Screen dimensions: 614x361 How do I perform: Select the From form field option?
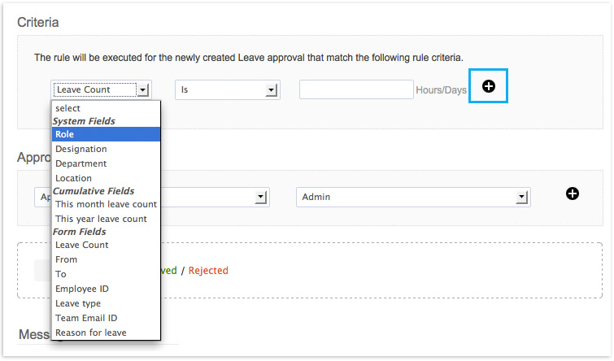coord(106,259)
